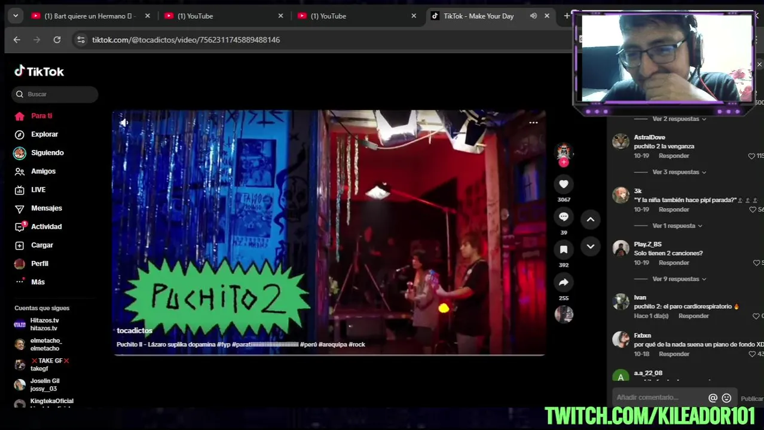764x430 pixels.
Task: Click the #arequipa hashtag
Action: click(x=332, y=345)
